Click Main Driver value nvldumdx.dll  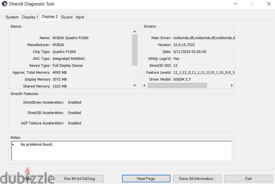[x=204, y=38]
